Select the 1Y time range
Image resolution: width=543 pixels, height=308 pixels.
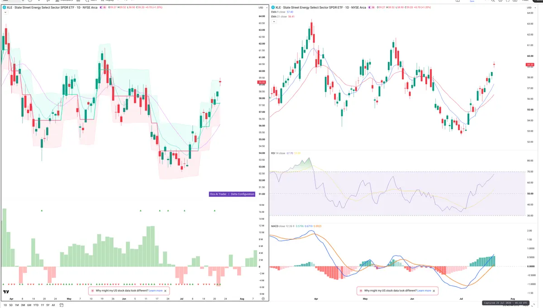pos(43,305)
